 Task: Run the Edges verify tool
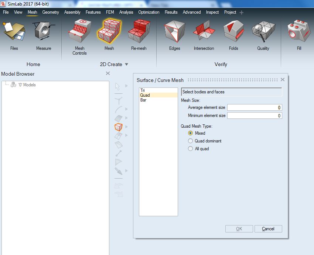tap(175, 35)
